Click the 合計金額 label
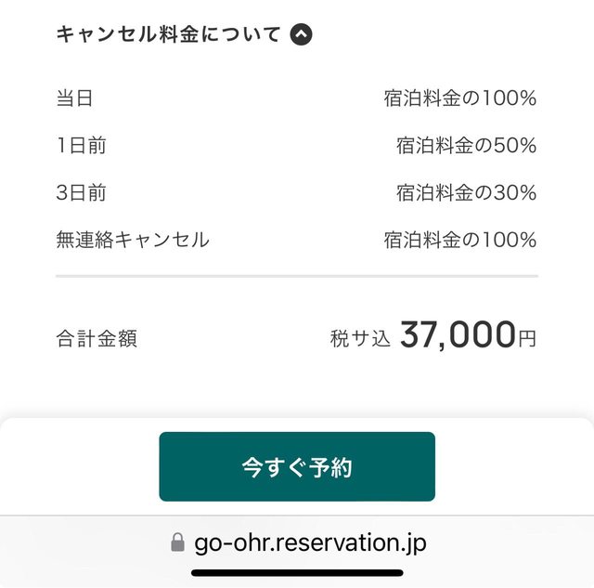 [97, 339]
